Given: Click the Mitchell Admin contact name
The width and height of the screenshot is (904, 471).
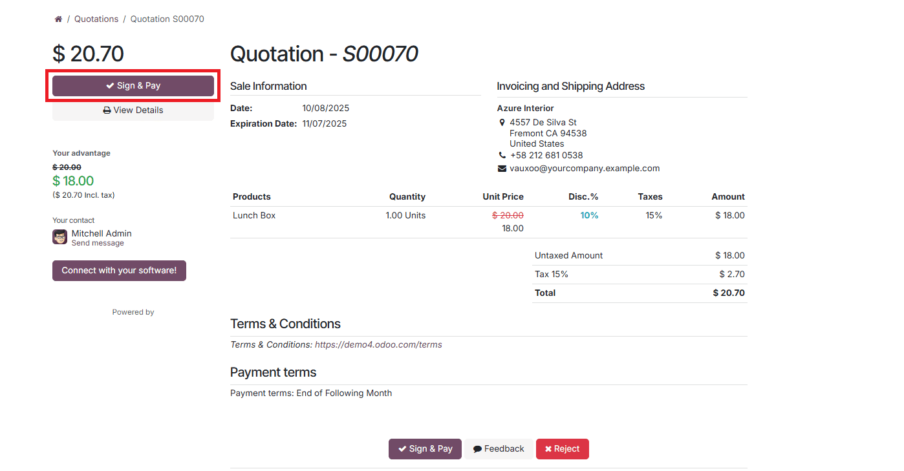Looking at the screenshot, I should [102, 234].
